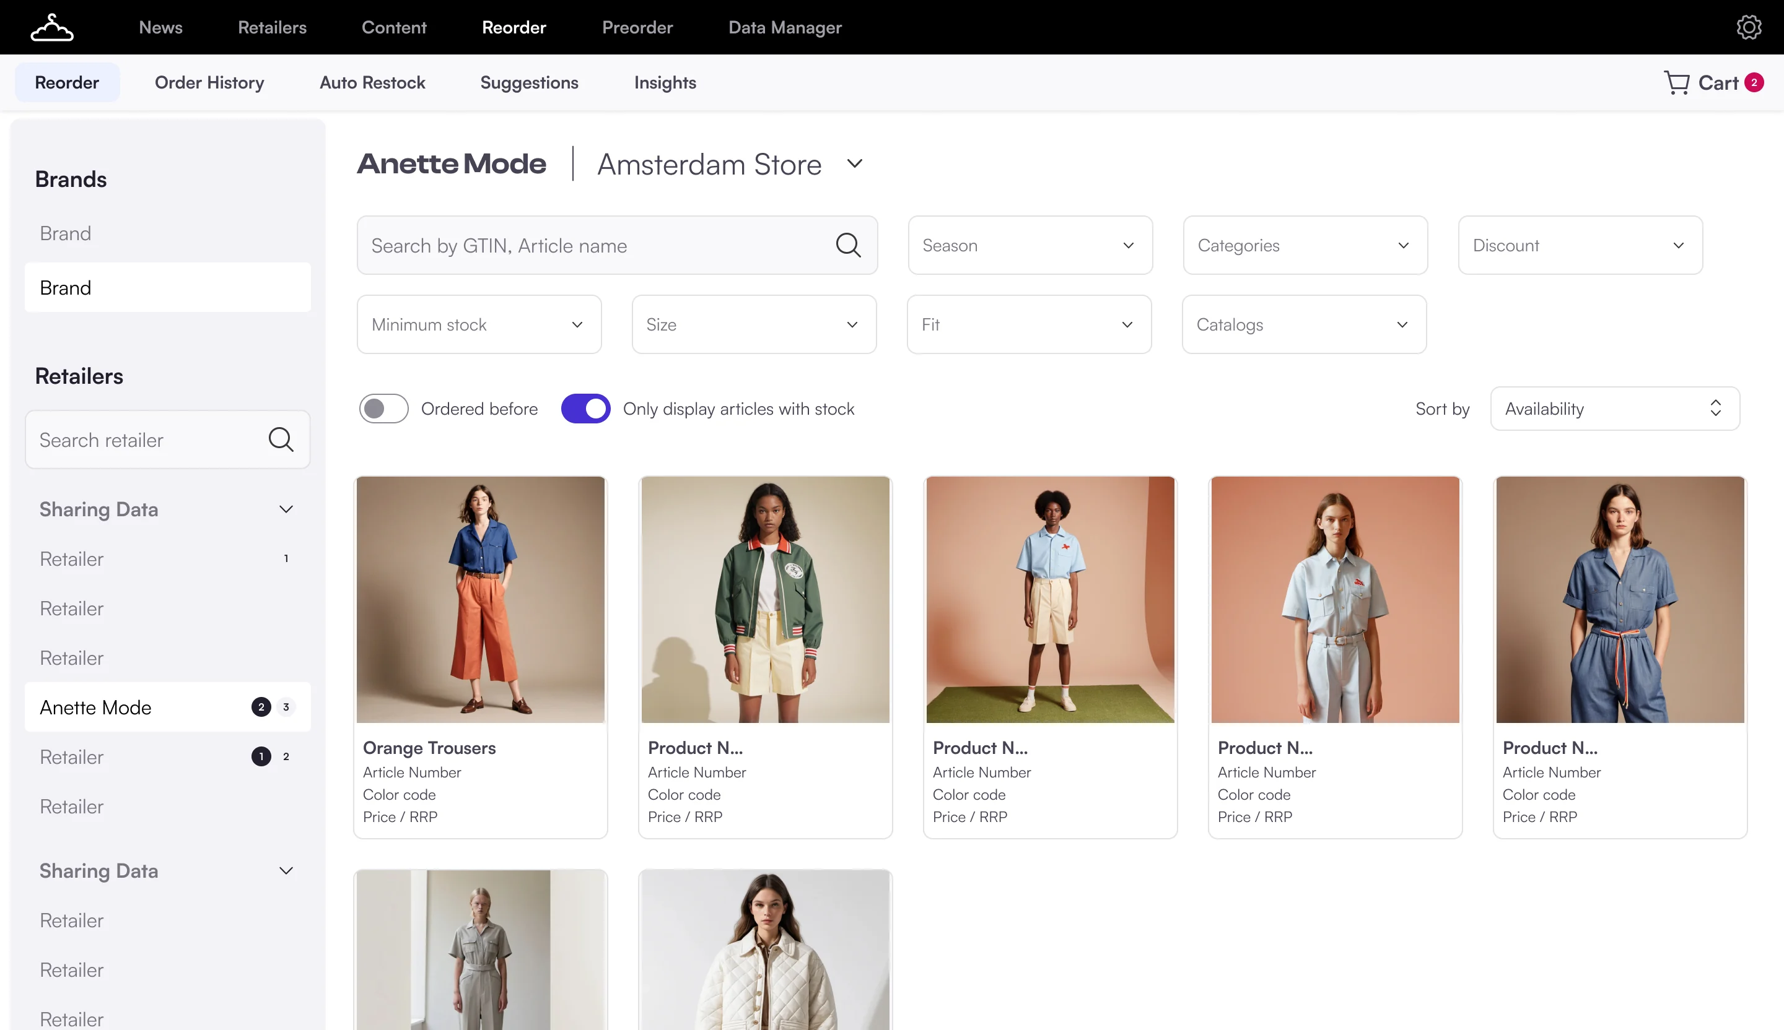The width and height of the screenshot is (1784, 1030).
Task: Open the shopping cart icon
Action: point(1676,83)
